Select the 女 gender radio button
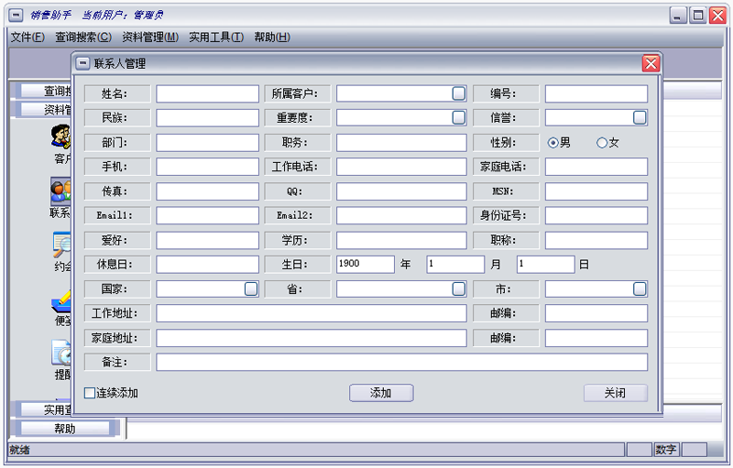Viewport: 733px width, 468px height. pyautogui.click(x=602, y=143)
